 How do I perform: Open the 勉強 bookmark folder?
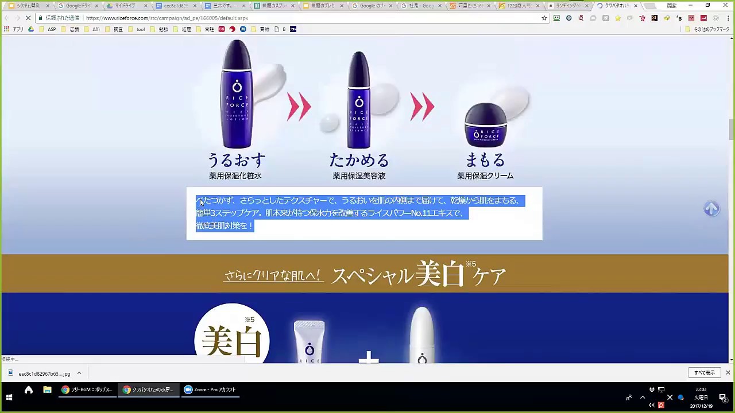click(160, 29)
